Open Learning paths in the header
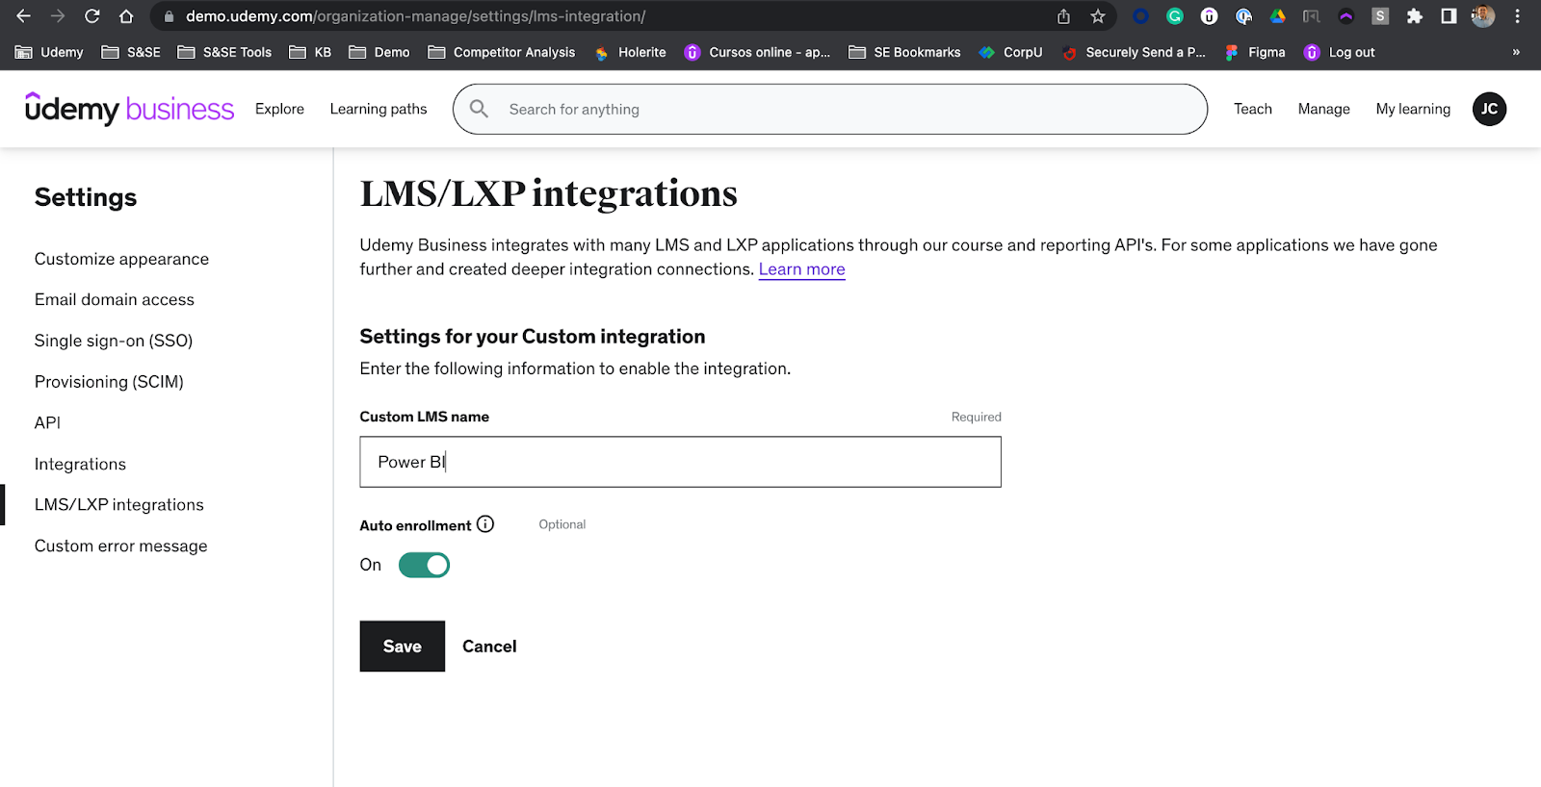 (x=379, y=109)
